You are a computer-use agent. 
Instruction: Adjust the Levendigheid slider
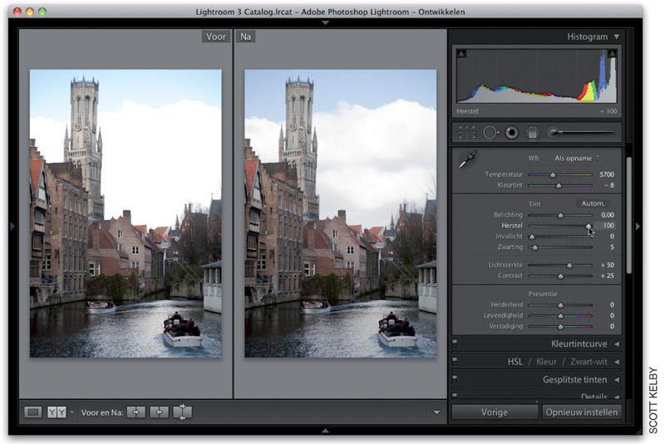click(559, 315)
